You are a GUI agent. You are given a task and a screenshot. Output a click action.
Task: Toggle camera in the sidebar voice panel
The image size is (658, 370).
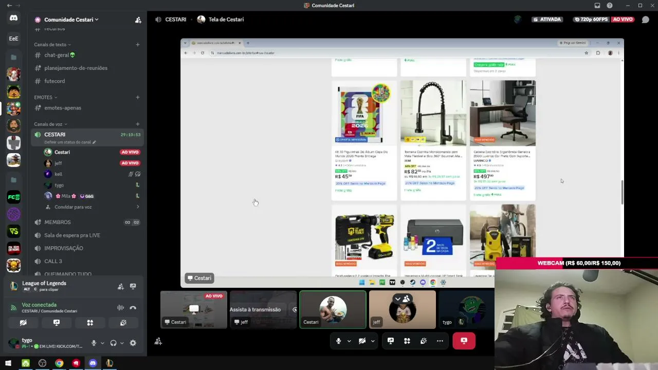23,323
